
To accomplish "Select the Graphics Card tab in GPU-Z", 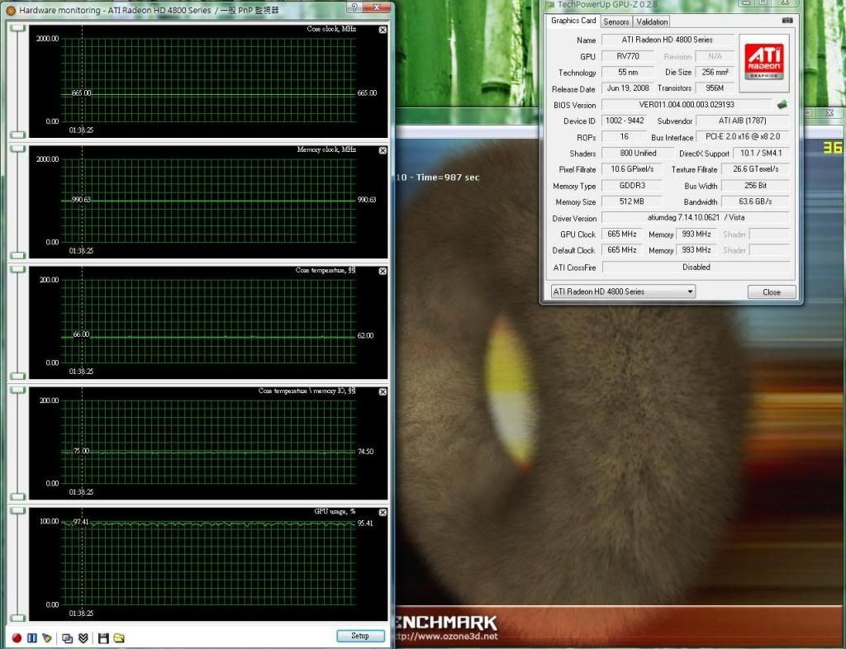I will coord(573,21).
